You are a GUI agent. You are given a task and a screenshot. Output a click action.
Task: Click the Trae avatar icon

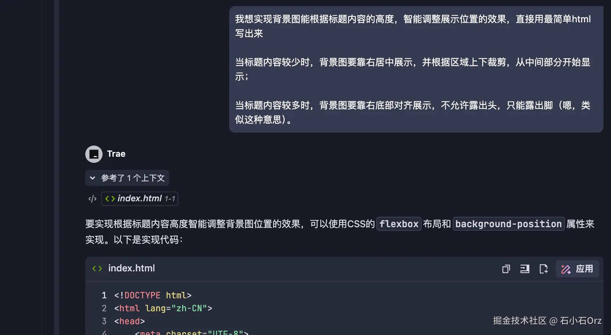(x=94, y=154)
